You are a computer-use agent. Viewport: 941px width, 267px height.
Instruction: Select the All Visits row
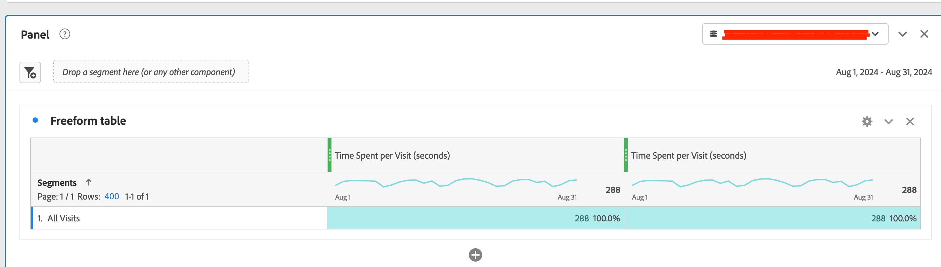(63, 218)
